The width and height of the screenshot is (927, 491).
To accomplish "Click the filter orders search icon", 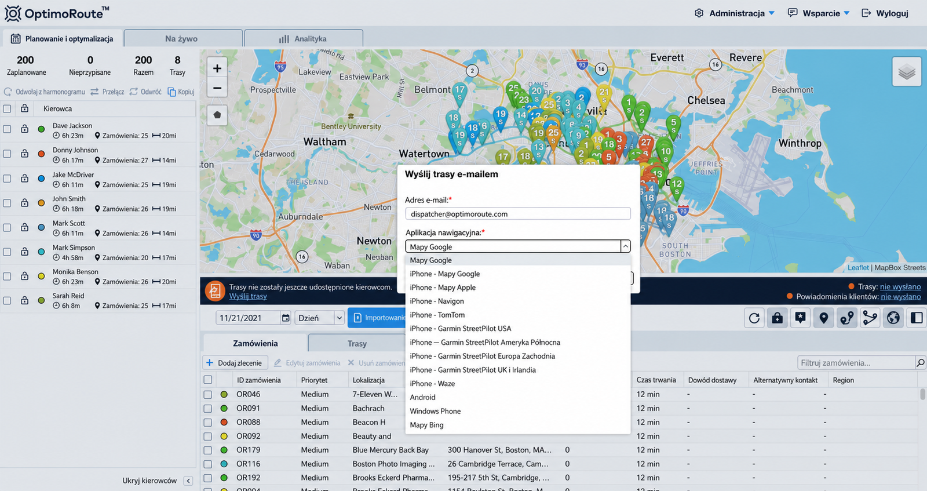I will (920, 363).
